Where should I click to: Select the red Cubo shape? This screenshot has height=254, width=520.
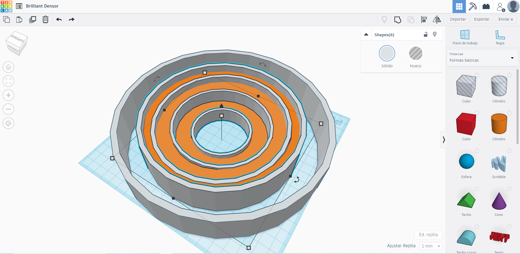click(x=466, y=124)
